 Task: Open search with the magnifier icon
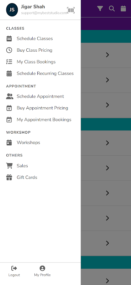112,9
